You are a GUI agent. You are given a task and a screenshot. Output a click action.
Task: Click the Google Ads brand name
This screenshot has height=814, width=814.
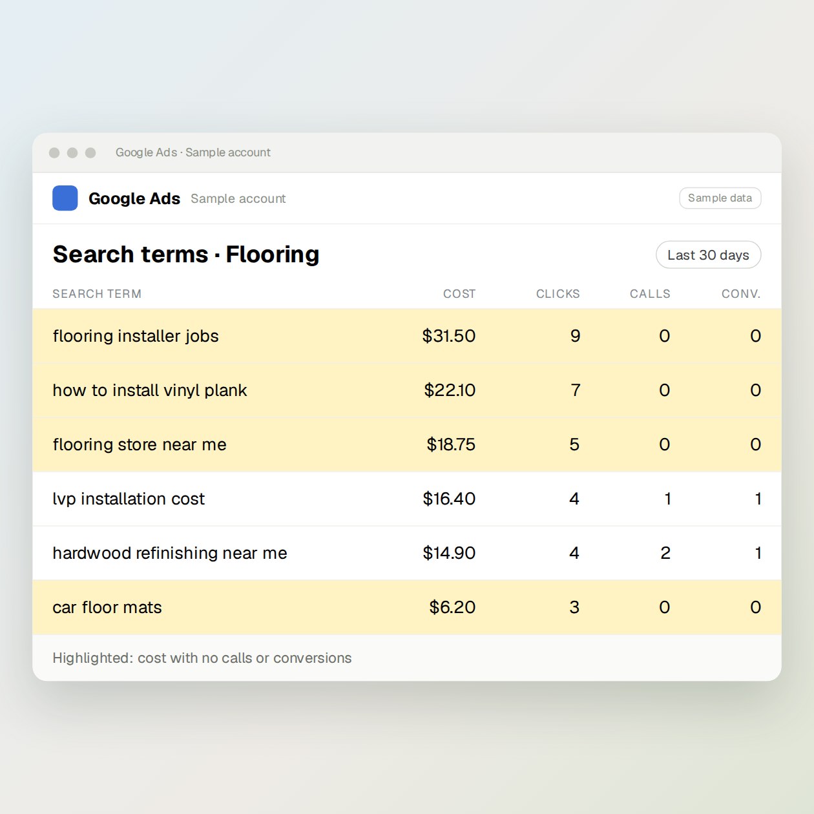134,198
